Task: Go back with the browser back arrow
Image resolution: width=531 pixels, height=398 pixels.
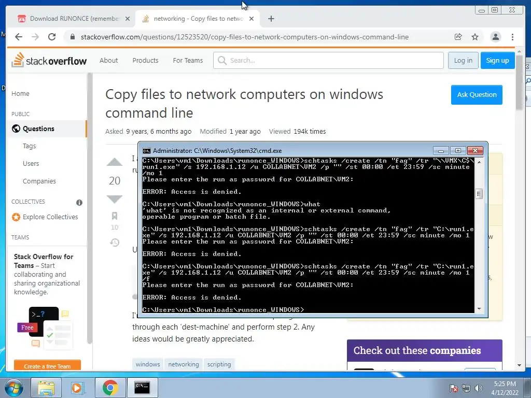Action: click(x=19, y=37)
